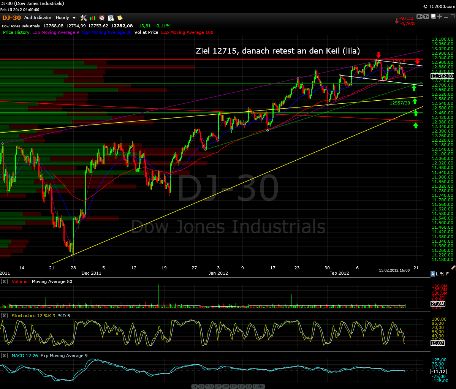This screenshot has width=456, height=389.
Task: Click the Exp Moving Average 9 label
Action: [x=55, y=33]
